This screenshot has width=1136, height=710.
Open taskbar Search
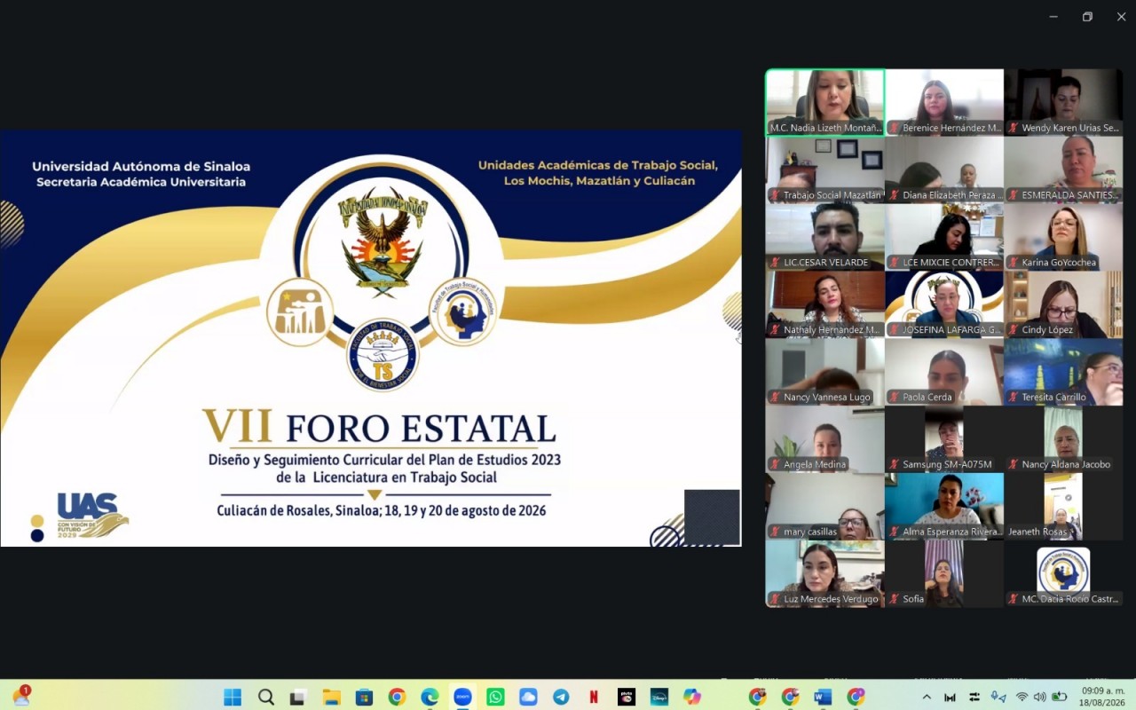point(265,697)
